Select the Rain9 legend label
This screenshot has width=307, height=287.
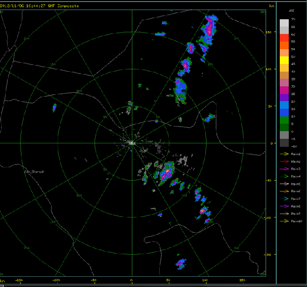(296, 214)
